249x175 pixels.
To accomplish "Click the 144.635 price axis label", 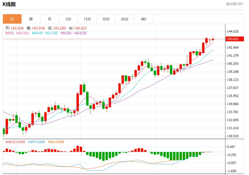I will coord(233,31).
